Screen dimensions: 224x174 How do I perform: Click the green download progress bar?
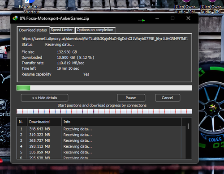pos(104,88)
